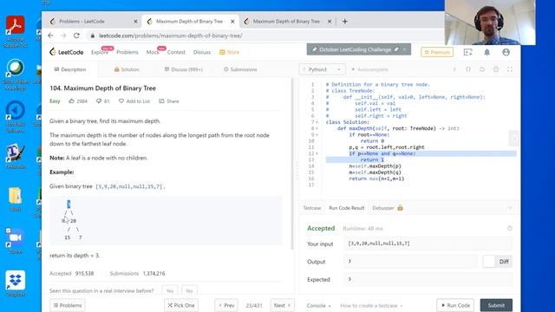
Task: Fold the if block at line 12
Action: (317, 153)
